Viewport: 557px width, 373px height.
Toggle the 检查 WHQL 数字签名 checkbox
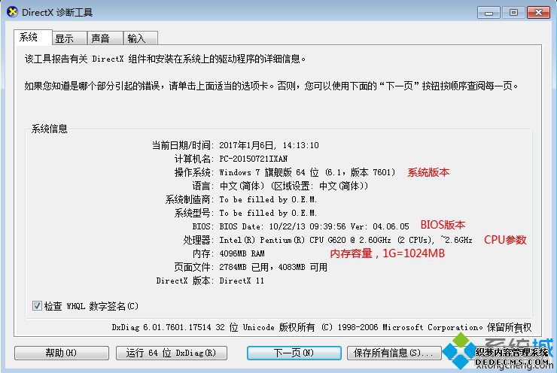37,305
